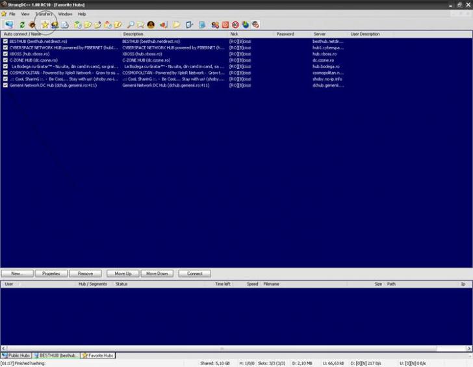
Task: Toggle the XBOSS hub auto connect checkbox
Action: point(5,54)
